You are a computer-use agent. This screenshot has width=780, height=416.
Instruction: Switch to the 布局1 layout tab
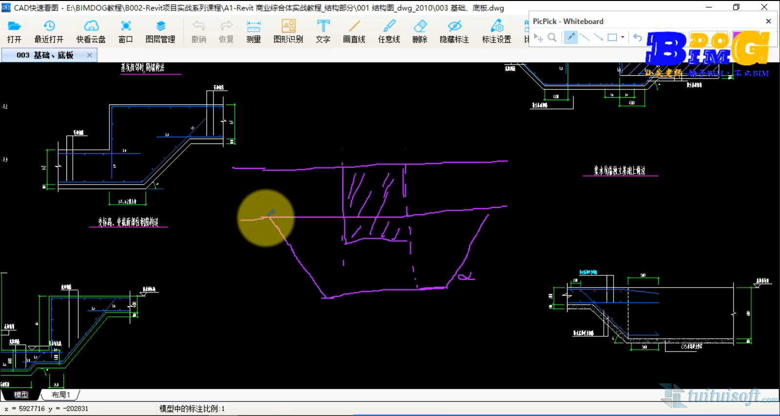coord(61,395)
